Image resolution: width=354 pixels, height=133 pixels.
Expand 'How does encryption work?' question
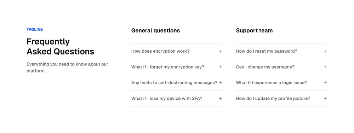click(x=177, y=51)
